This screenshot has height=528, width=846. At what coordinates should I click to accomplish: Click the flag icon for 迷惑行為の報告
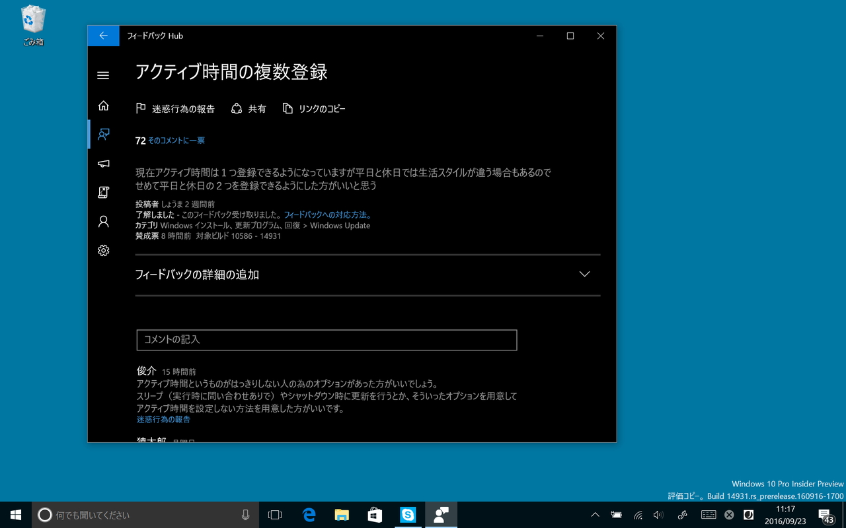tap(139, 108)
